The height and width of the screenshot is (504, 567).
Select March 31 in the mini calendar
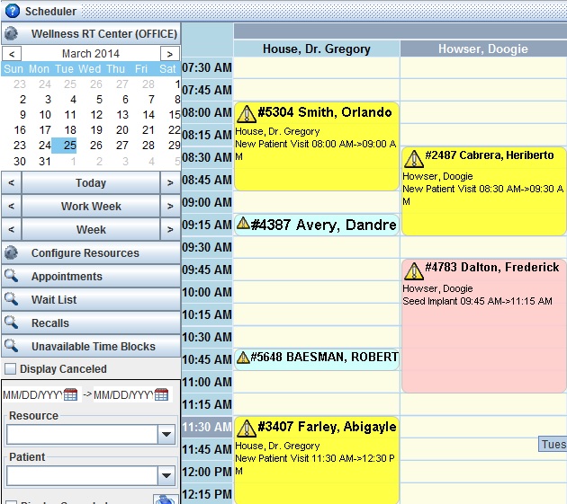click(45, 161)
